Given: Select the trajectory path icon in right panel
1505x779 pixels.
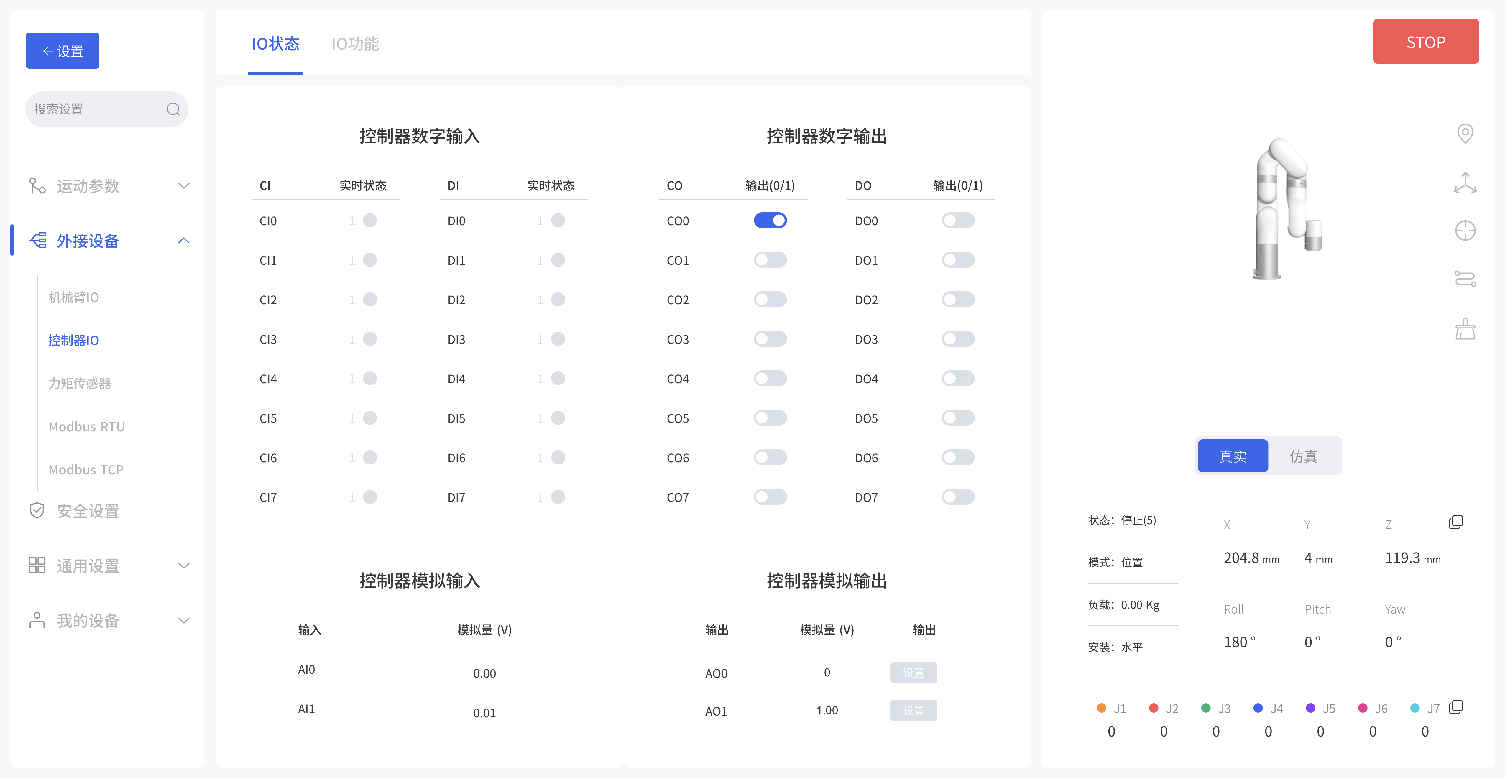Looking at the screenshot, I should coord(1465,279).
